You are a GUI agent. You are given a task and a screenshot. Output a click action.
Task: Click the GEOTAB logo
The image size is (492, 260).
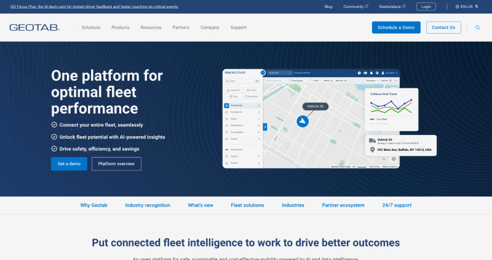[x=34, y=28]
